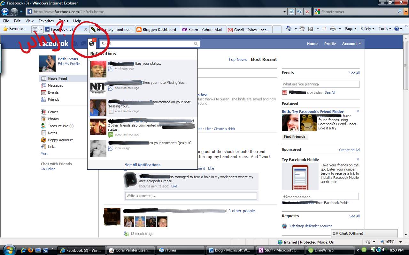409x255 pixels.
Task: Open the search provider dropdown arrow
Action: point(405,12)
